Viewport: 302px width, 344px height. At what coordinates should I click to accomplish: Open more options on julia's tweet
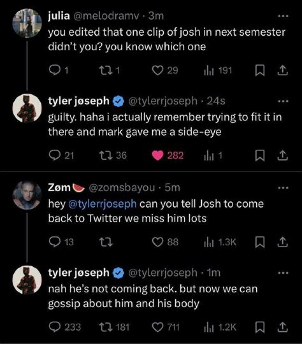click(284, 17)
